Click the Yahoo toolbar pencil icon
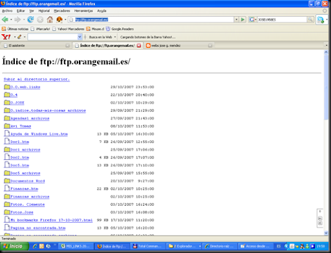The image size is (331, 253). [x=19, y=37]
